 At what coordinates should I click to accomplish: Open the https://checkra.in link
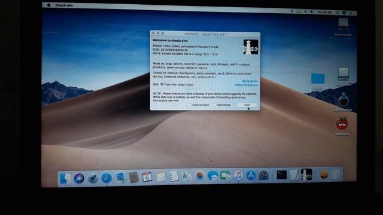click(246, 85)
